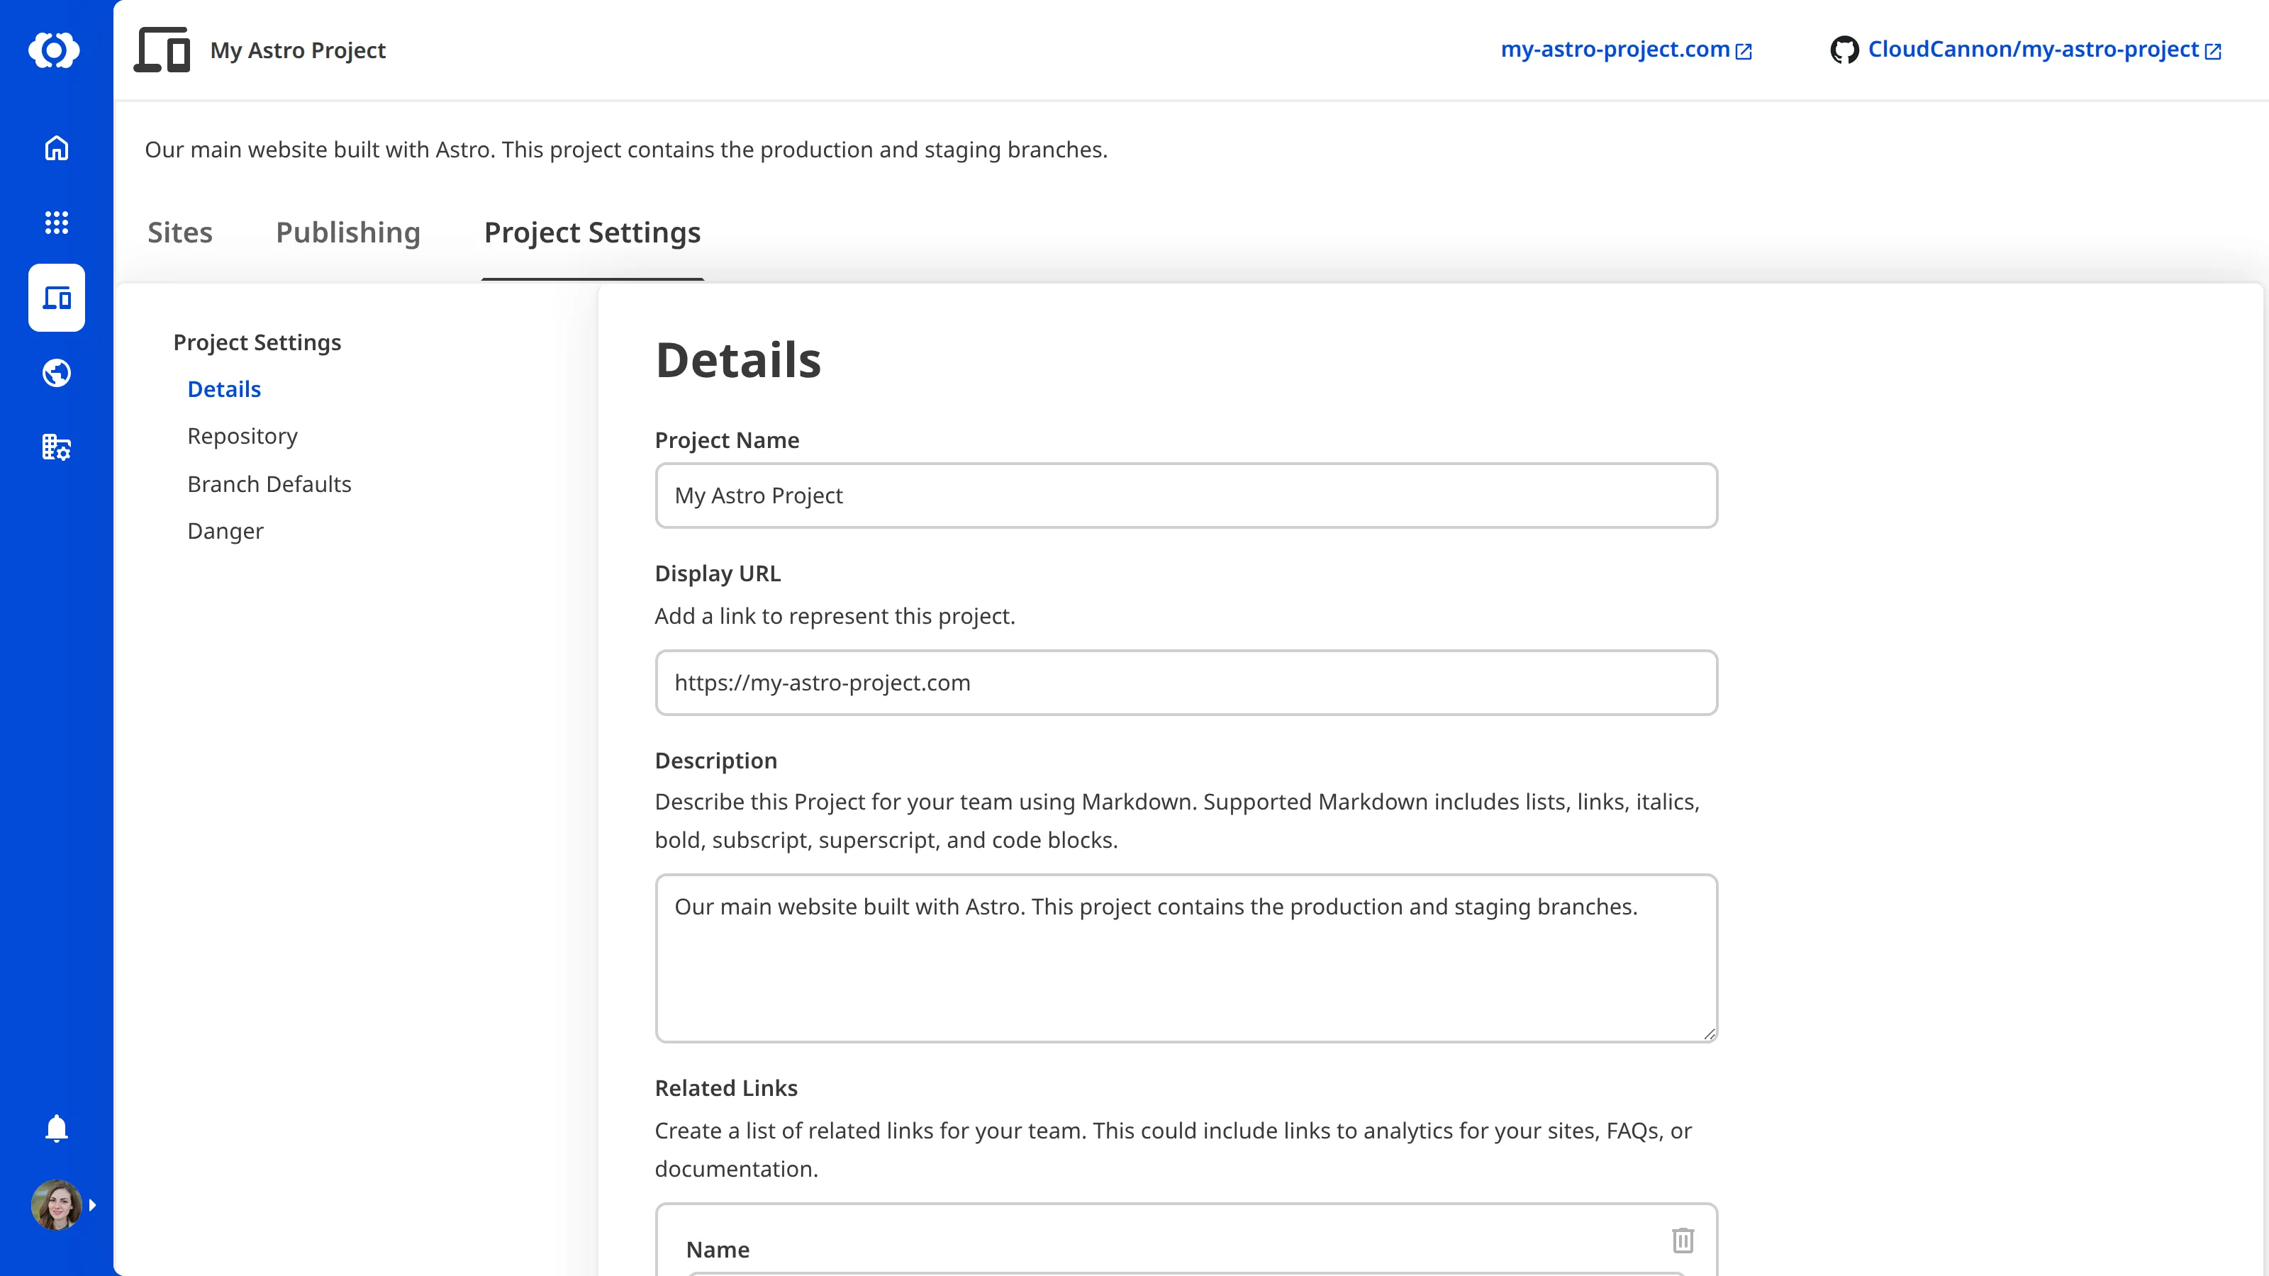Select the Project Settings tab

591,233
